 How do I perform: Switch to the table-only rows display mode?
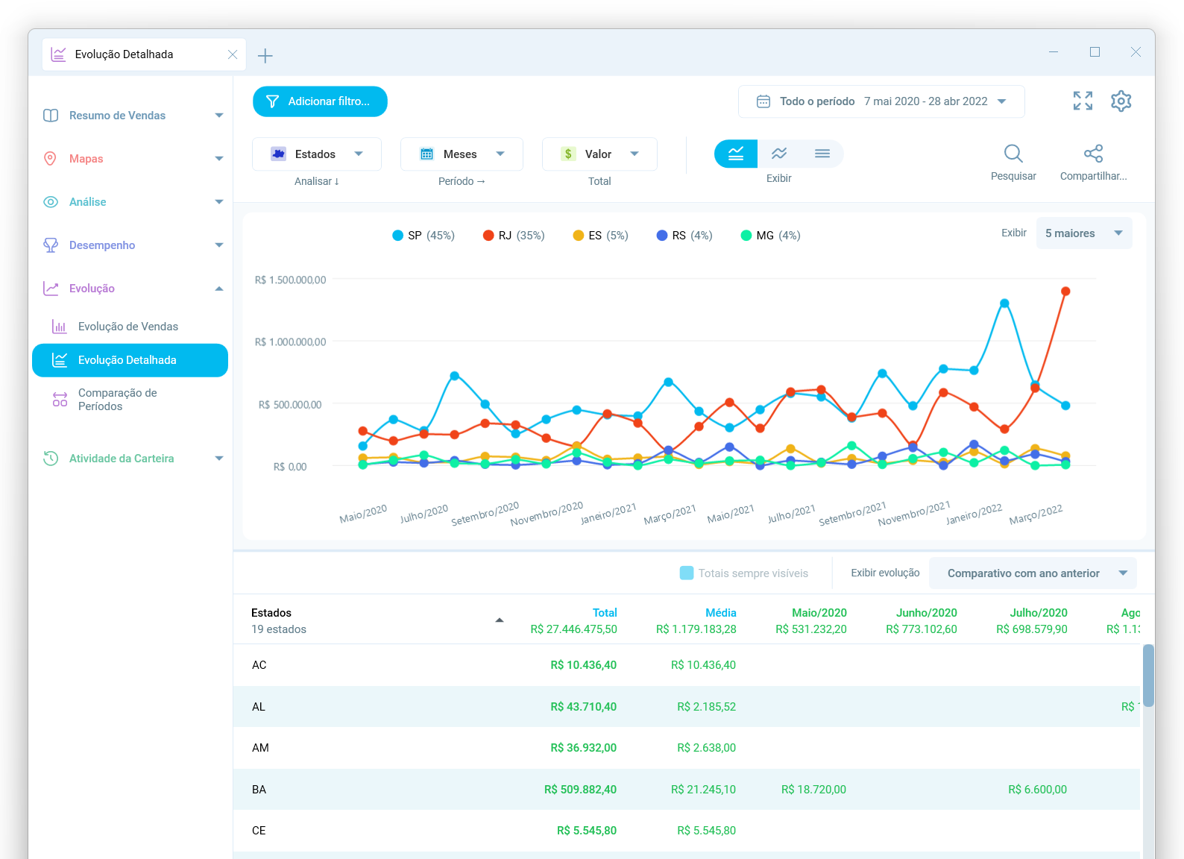pyautogui.click(x=822, y=154)
